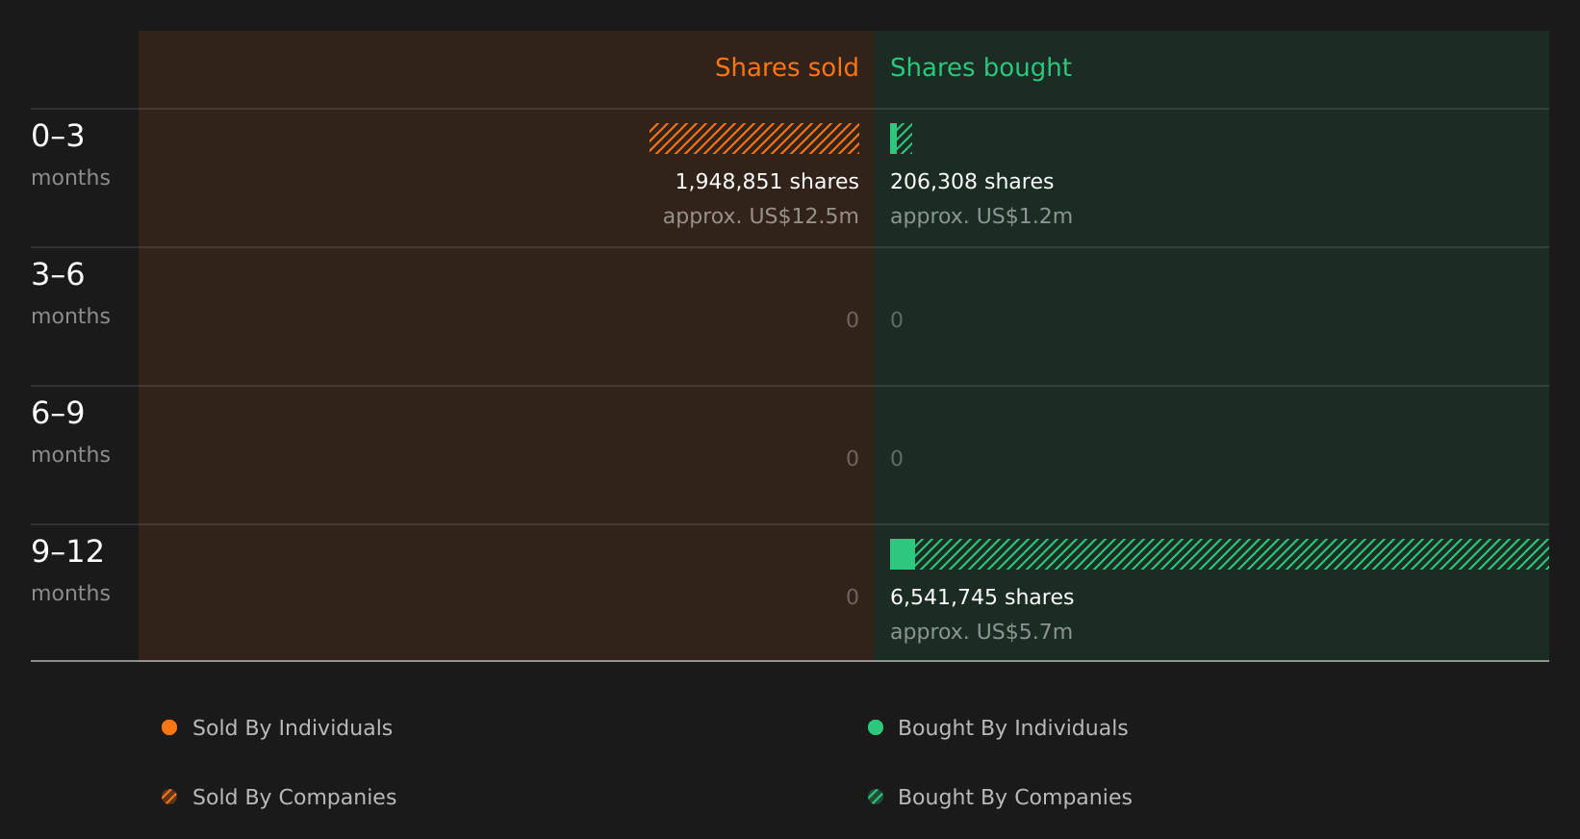Image resolution: width=1580 pixels, height=839 pixels.
Task: Toggle the 'Sold By Individuals' legend label
Action: coord(293,727)
